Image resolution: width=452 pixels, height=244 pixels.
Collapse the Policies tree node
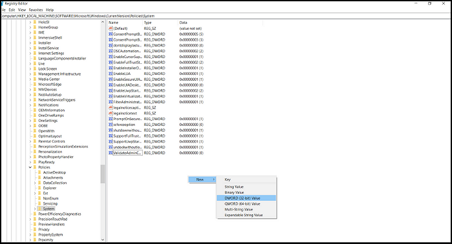[30, 167]
